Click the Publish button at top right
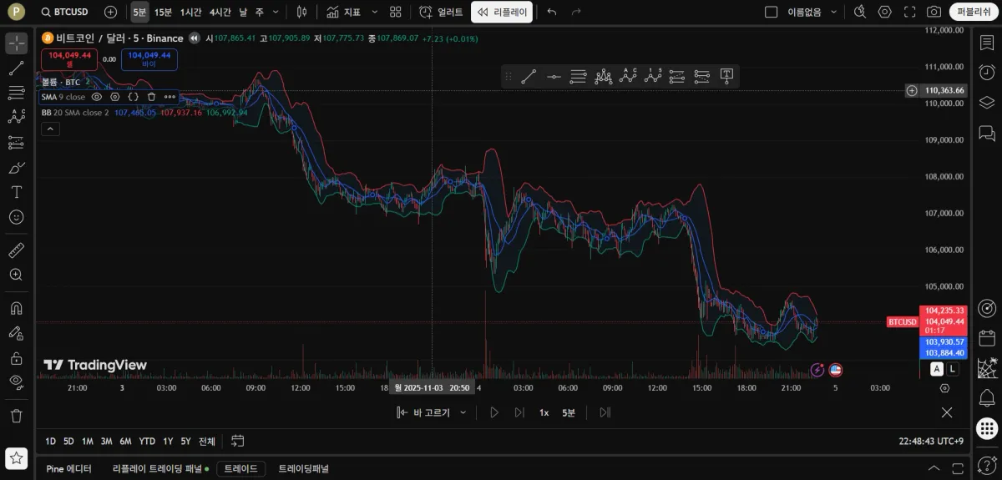Viewport: 1002px width, 480px height. pyautogui.click(x=974, y=12)
